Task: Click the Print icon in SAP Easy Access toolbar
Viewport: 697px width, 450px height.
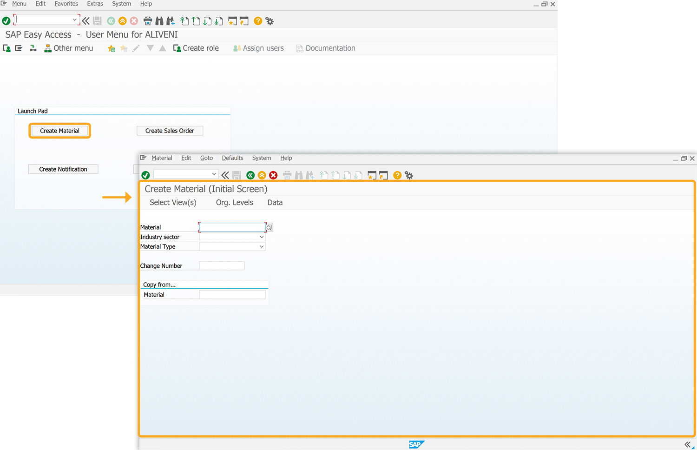Action: click(148, 21)
